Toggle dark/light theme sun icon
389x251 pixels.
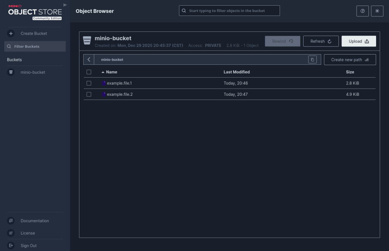[x=377, y=11]
